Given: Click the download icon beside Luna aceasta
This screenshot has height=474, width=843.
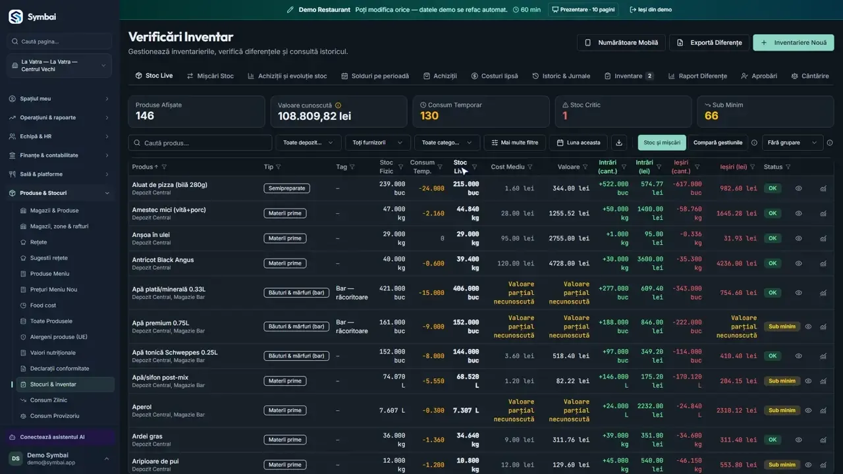Looking at the screenshot, I should pyautogui.click(x=618, y=143).
